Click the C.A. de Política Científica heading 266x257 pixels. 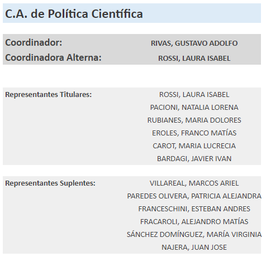coord(74,14)
